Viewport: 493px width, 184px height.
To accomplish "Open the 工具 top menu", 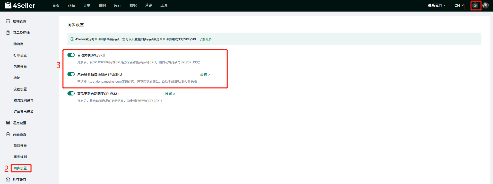I will [164, 5].
